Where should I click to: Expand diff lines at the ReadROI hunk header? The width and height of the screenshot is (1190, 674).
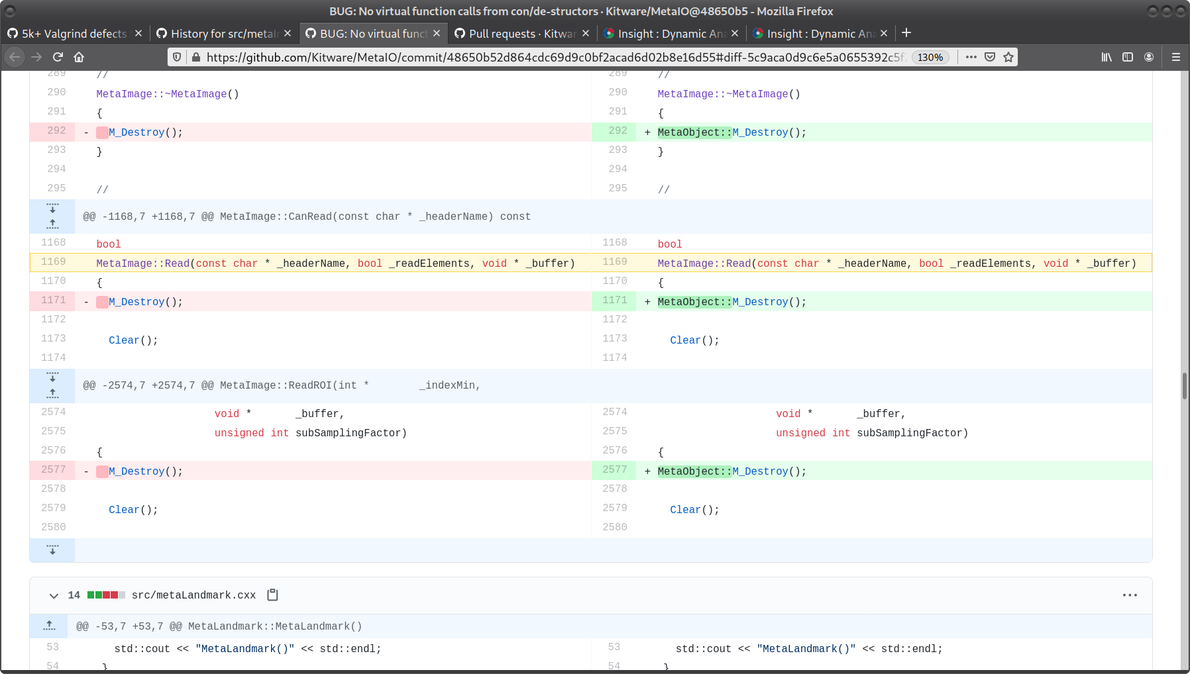(x=52, y=385)
